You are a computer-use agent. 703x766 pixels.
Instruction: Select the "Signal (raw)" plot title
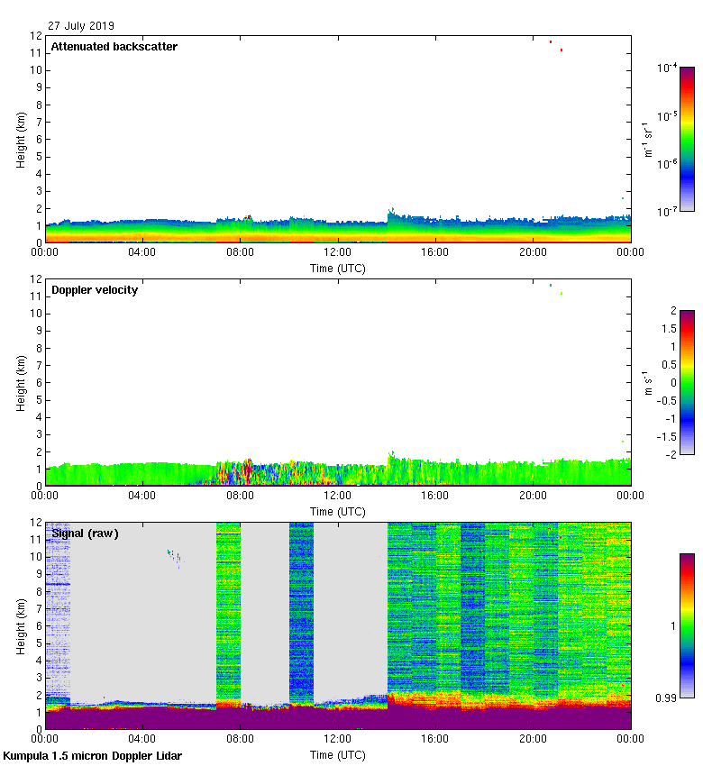click(x=85, y=533)
